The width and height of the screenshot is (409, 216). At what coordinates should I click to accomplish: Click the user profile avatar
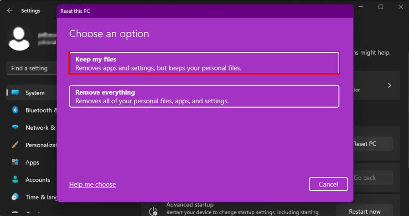(x=20, y=37)
